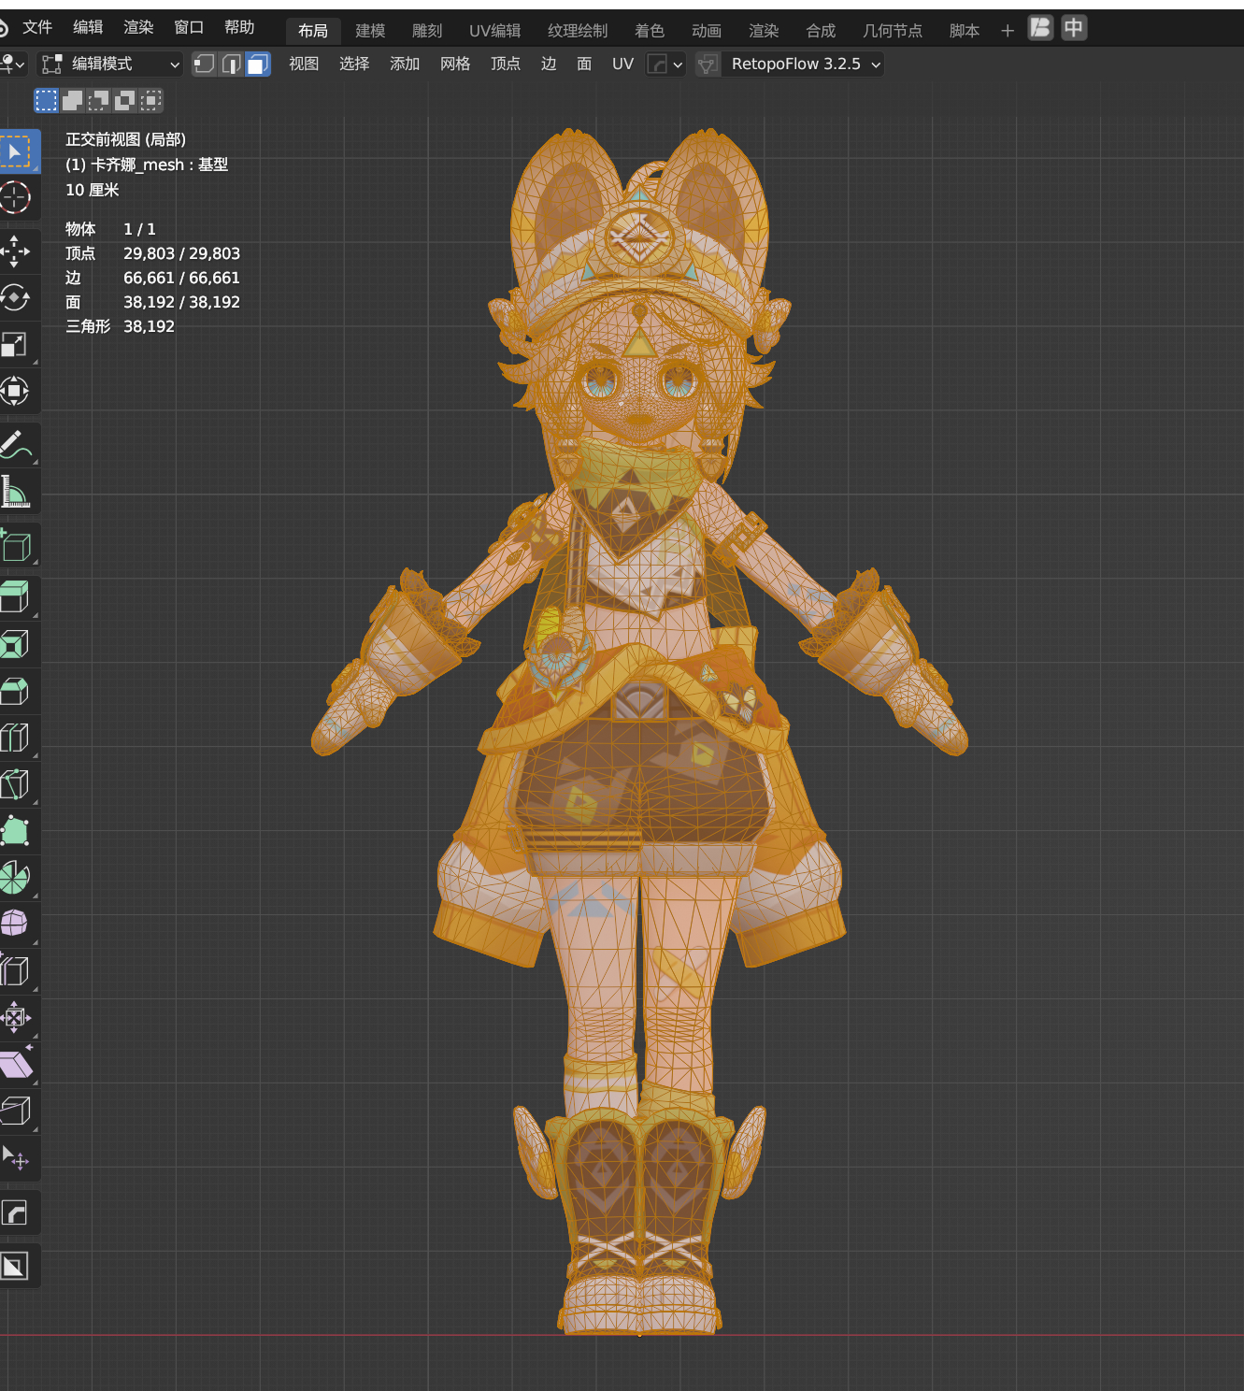Open the 编辑 menu in top bar
Viewport: 1244px width, 1391px height.
[x=88, y=27]
